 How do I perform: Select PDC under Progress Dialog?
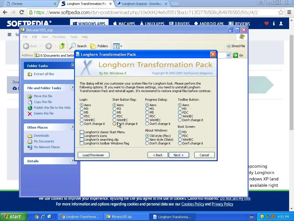click(x=147, y=116)
